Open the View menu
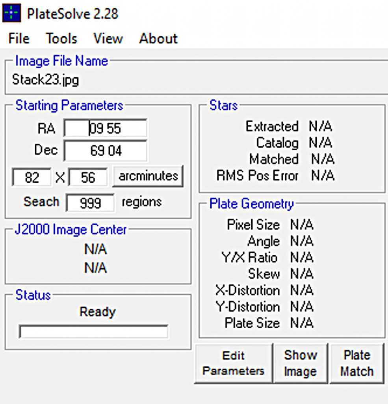This screenshot has height=404, width=388. [x=108, y=39]
